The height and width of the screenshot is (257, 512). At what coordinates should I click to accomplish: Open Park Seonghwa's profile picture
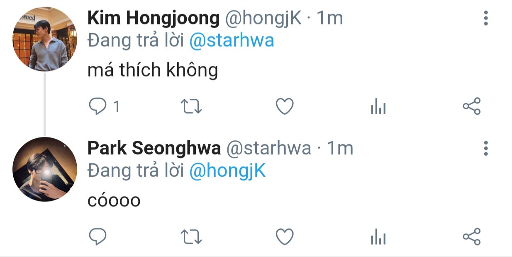tap(45, 169)
